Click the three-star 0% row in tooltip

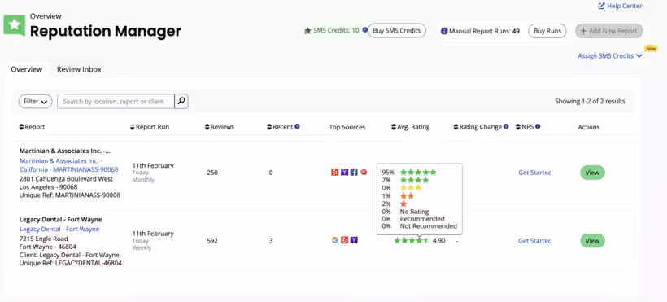coord(402,188)
